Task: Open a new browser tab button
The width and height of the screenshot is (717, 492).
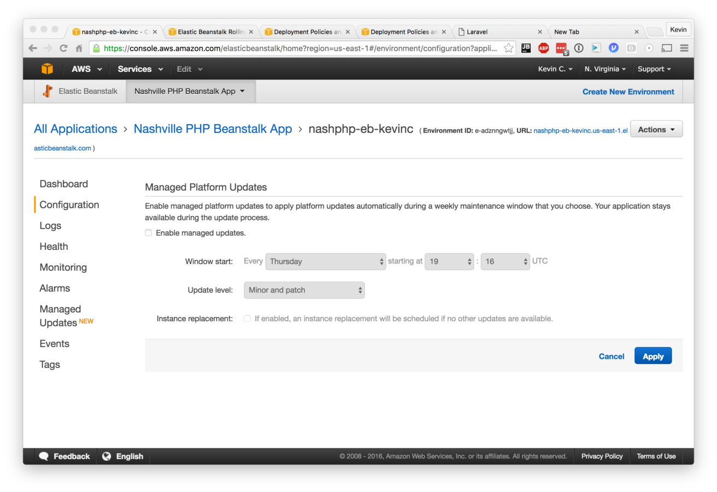Action: pos(654,32)
